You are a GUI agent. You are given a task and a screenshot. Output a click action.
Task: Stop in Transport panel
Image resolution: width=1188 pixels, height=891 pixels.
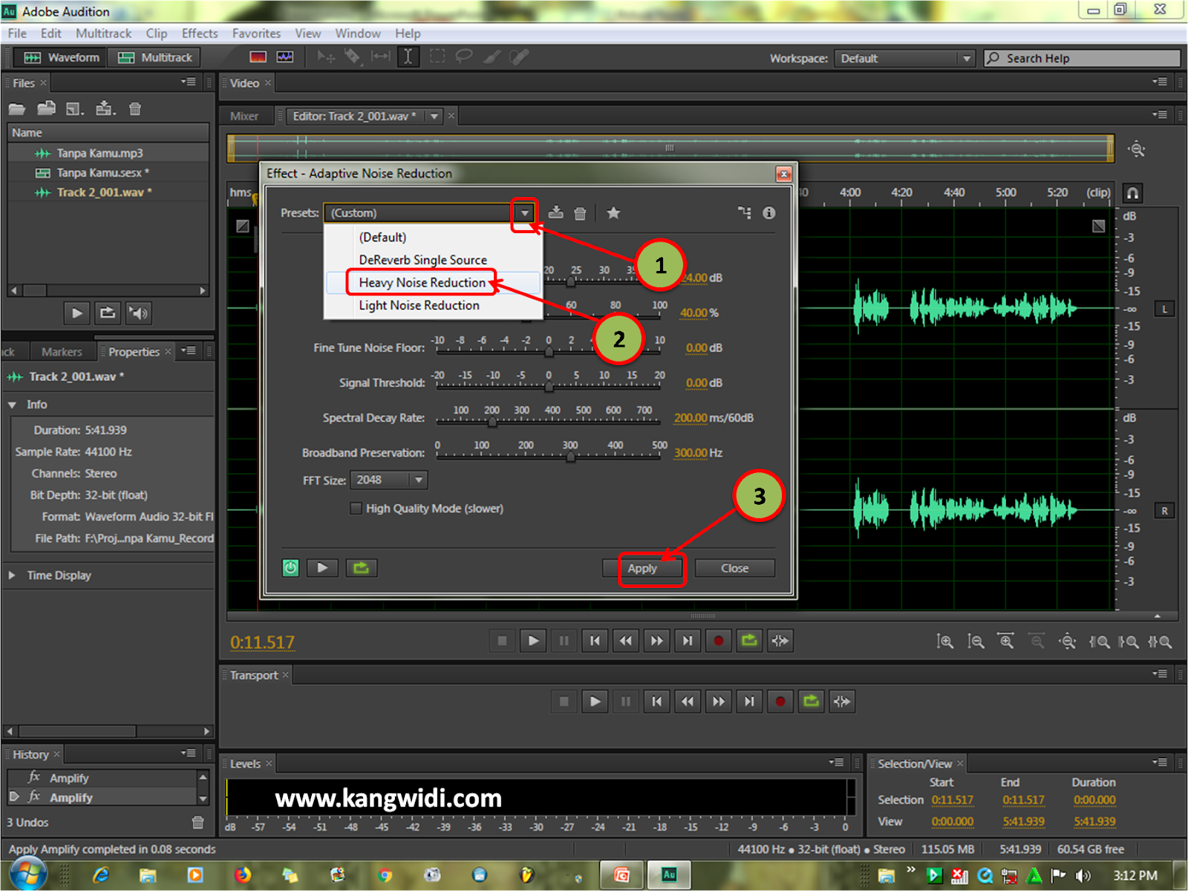pos(564,702)
